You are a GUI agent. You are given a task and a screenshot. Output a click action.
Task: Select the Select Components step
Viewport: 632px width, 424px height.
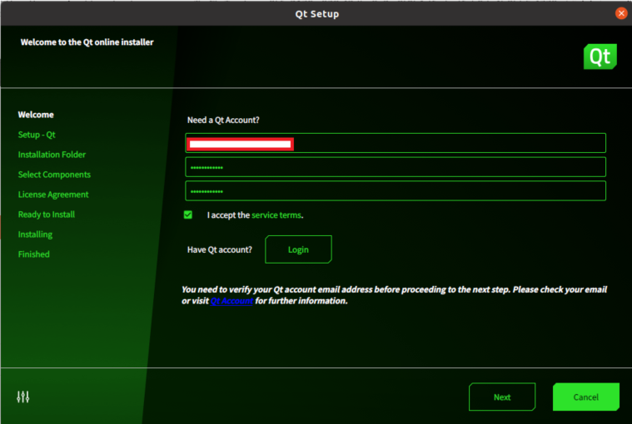(54, 175)
